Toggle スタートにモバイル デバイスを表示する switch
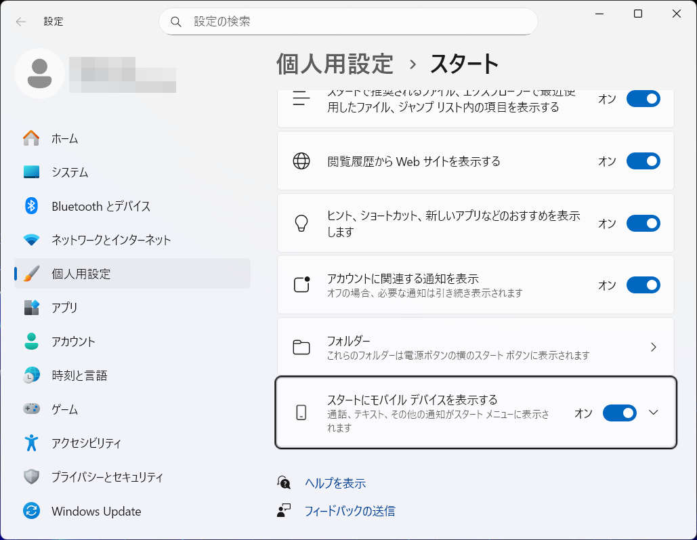 click(620, 413)
